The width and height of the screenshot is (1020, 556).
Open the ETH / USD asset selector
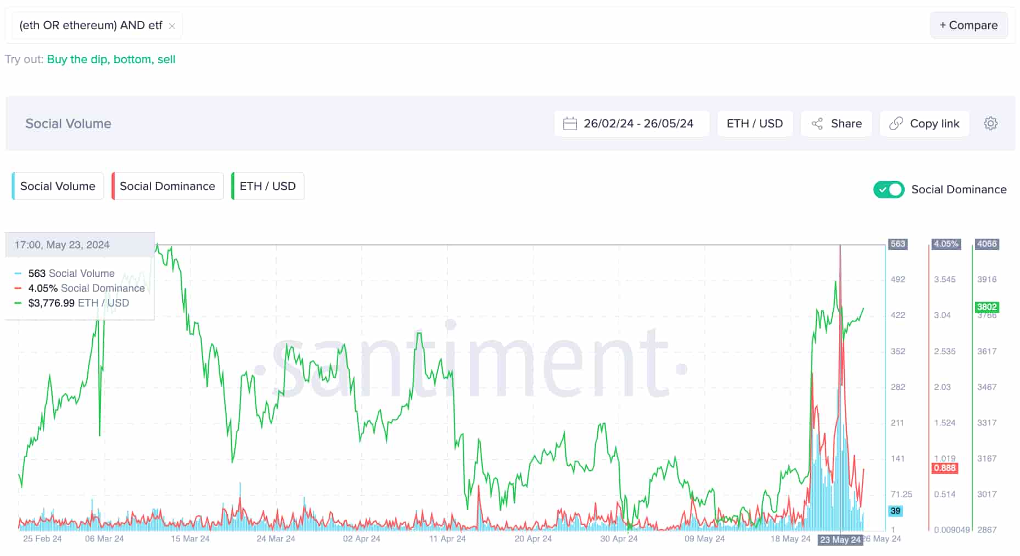coord(754,124)
